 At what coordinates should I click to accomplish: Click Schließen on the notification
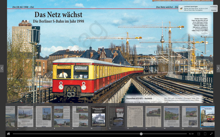point(214,6)
